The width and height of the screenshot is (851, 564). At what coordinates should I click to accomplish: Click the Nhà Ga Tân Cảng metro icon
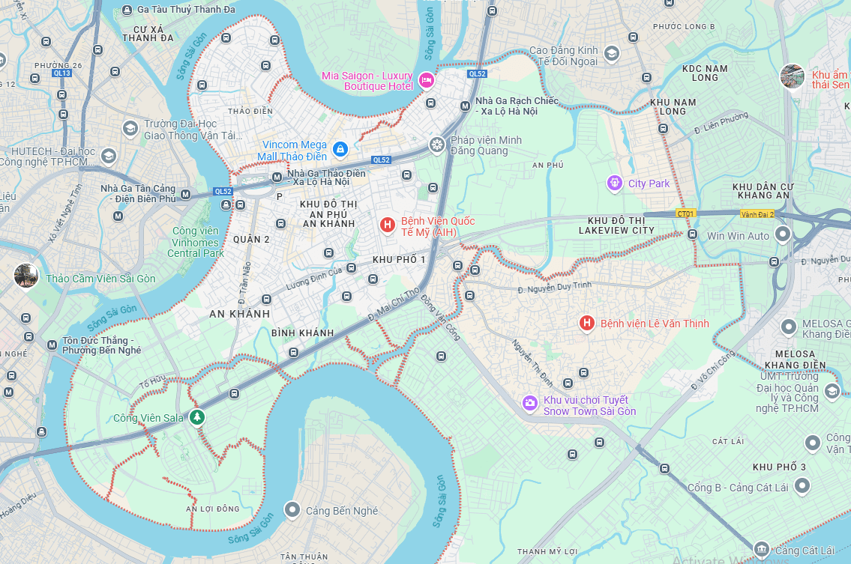click(x=186, y=194)
